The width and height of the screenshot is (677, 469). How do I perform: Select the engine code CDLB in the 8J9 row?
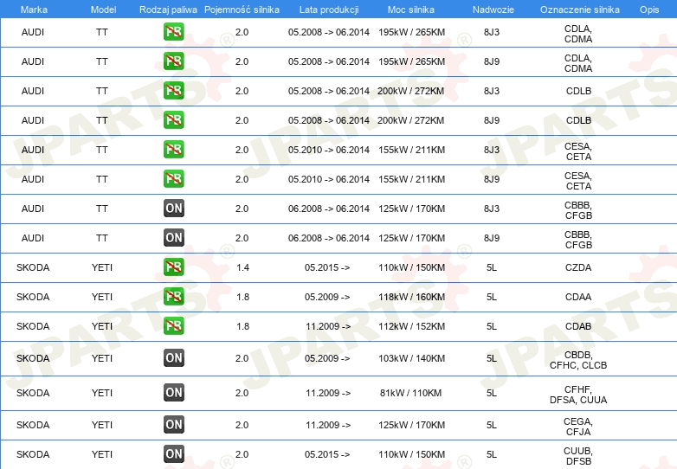click(x=578, y=120)
